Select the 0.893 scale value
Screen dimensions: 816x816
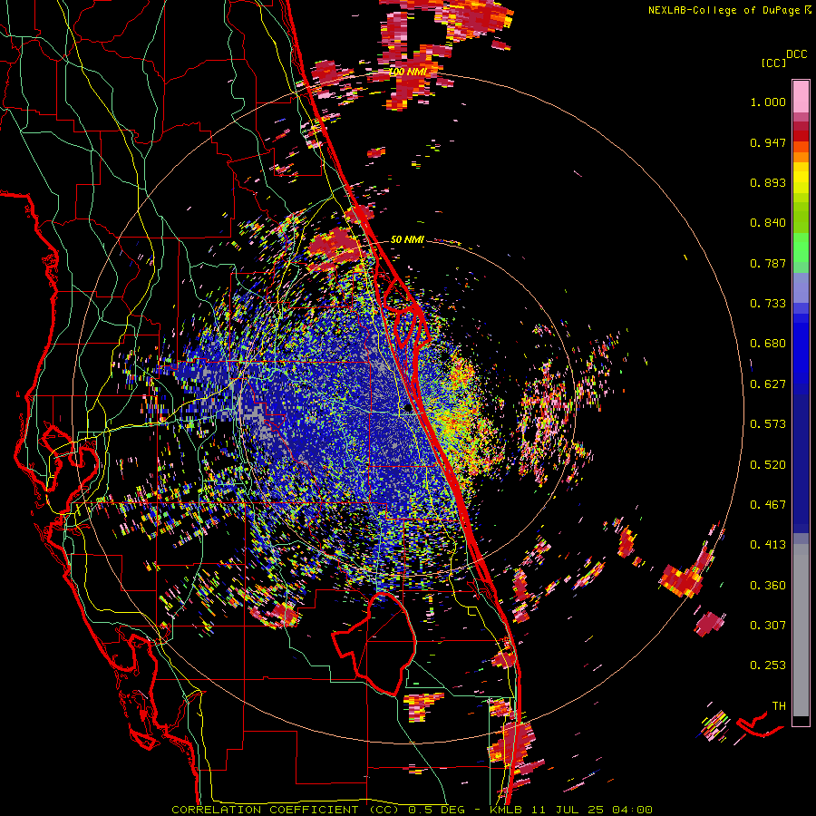768,182
